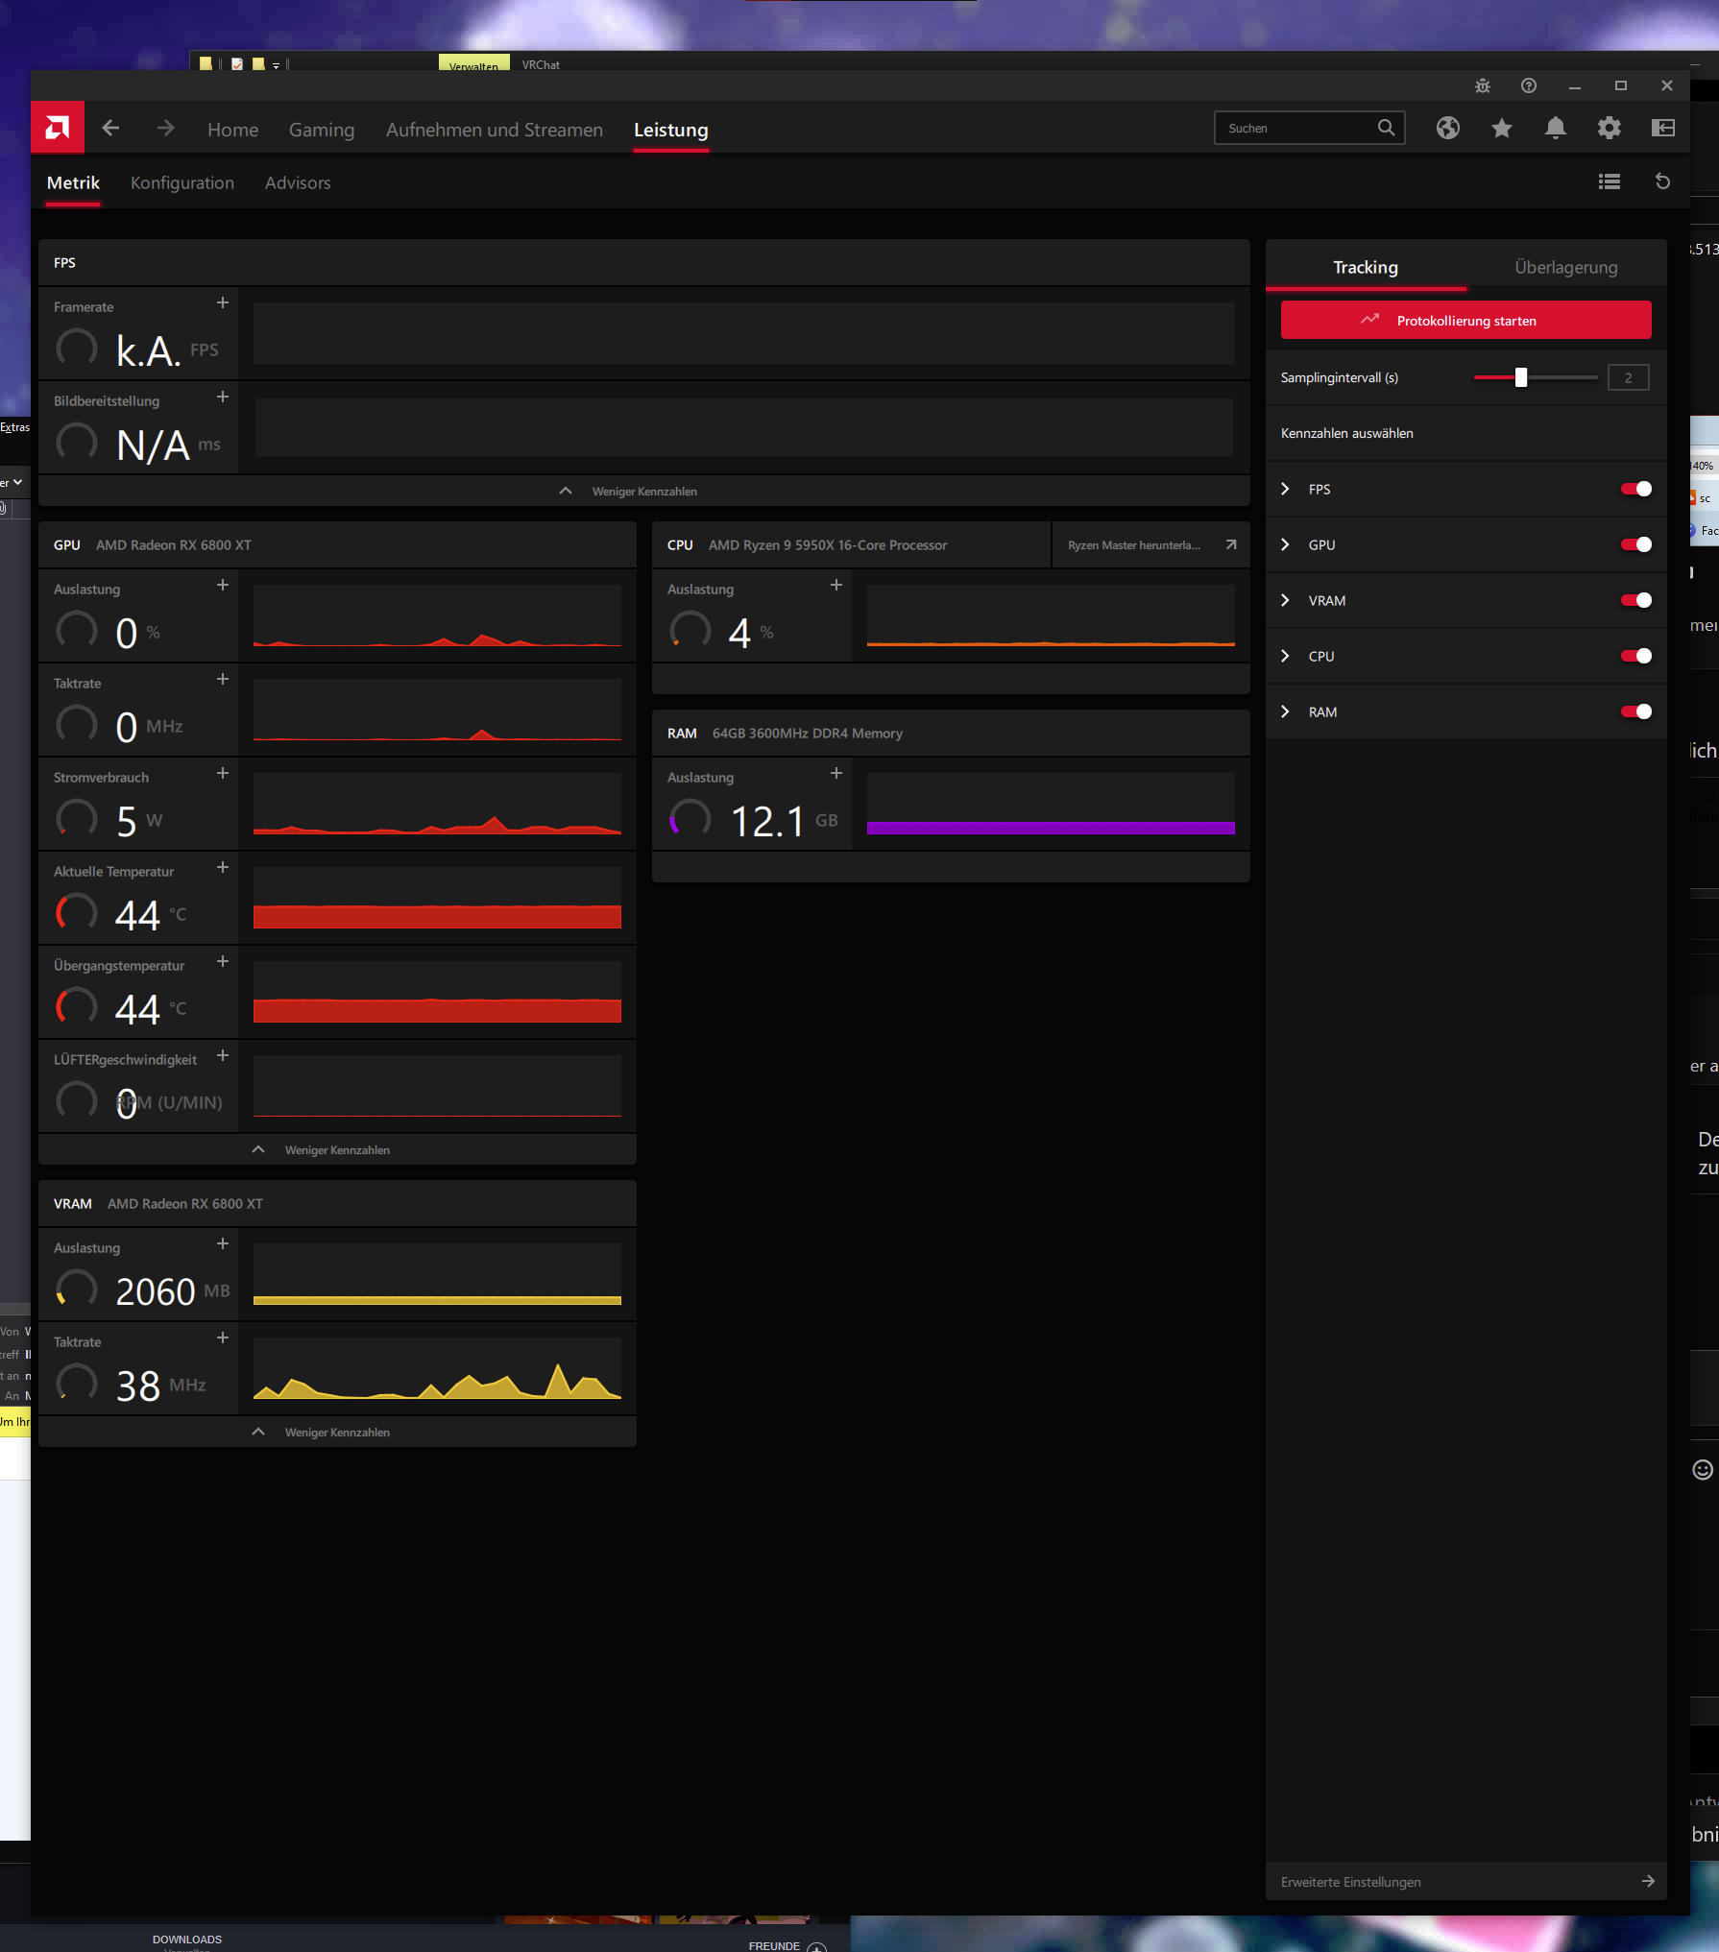
Task: Expand the VRAM metrics chevron
Action: point(1285,600)
